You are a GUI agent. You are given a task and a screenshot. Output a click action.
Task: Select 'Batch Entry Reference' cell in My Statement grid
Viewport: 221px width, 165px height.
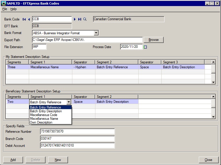pyautogui.click(x=117, y=67)
